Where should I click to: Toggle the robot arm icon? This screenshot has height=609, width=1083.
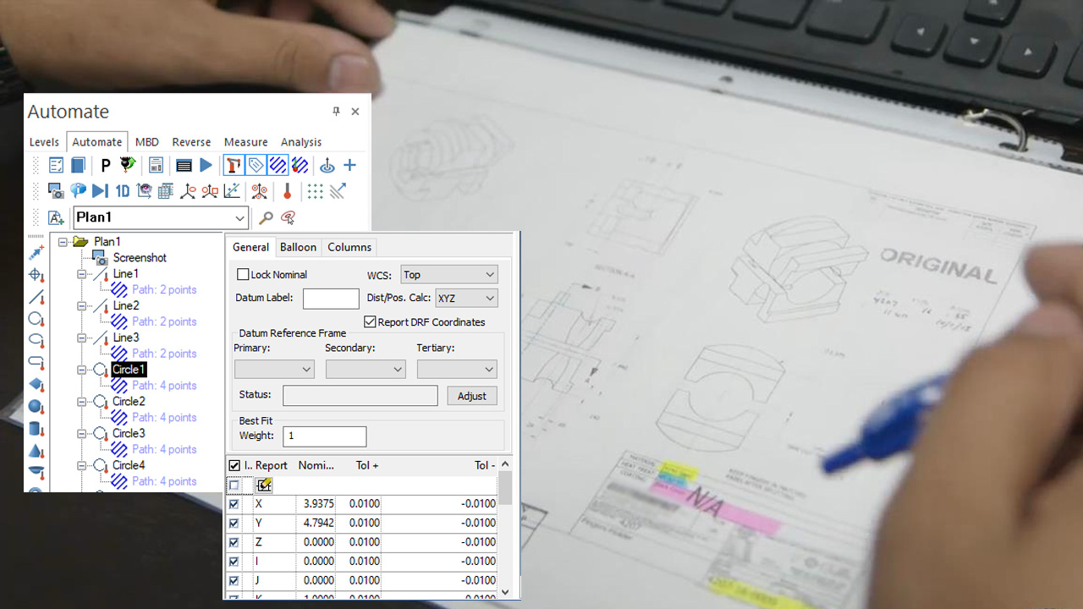pos(234,166)
